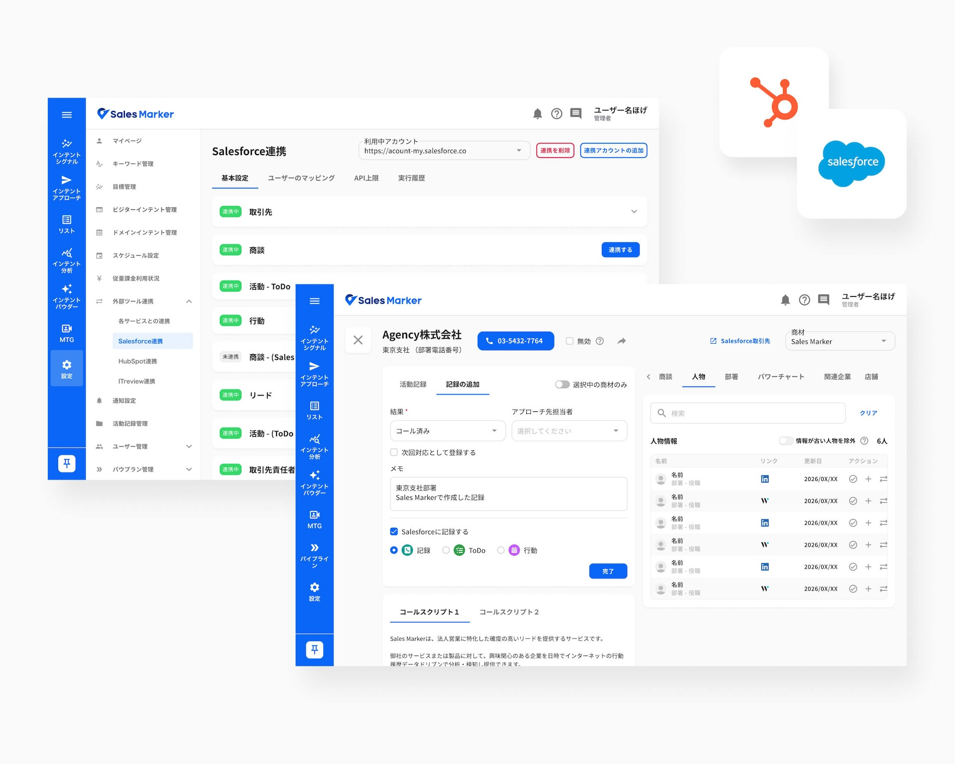Open インテントアプローチ in front window sidebar
The height and width of the screenshot is (764, 955).
tap(314, 374)
